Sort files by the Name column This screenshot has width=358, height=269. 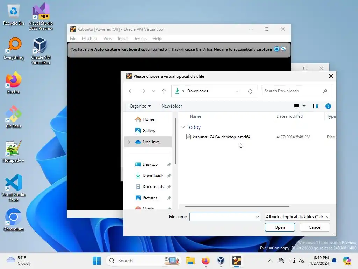tap(195, 116)
